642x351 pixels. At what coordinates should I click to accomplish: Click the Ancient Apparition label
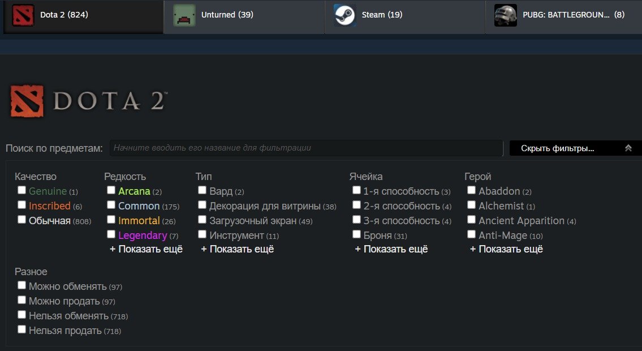pos(522,221)
